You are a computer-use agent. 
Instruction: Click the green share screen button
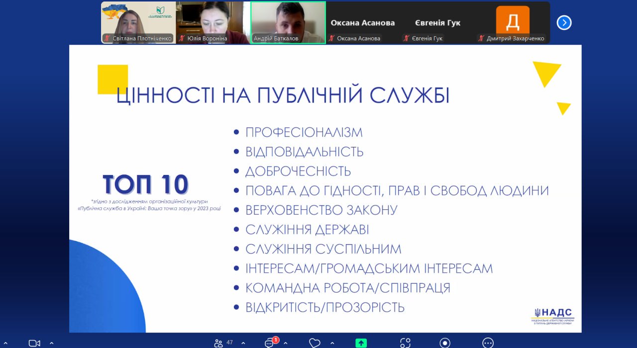[361, 343]
